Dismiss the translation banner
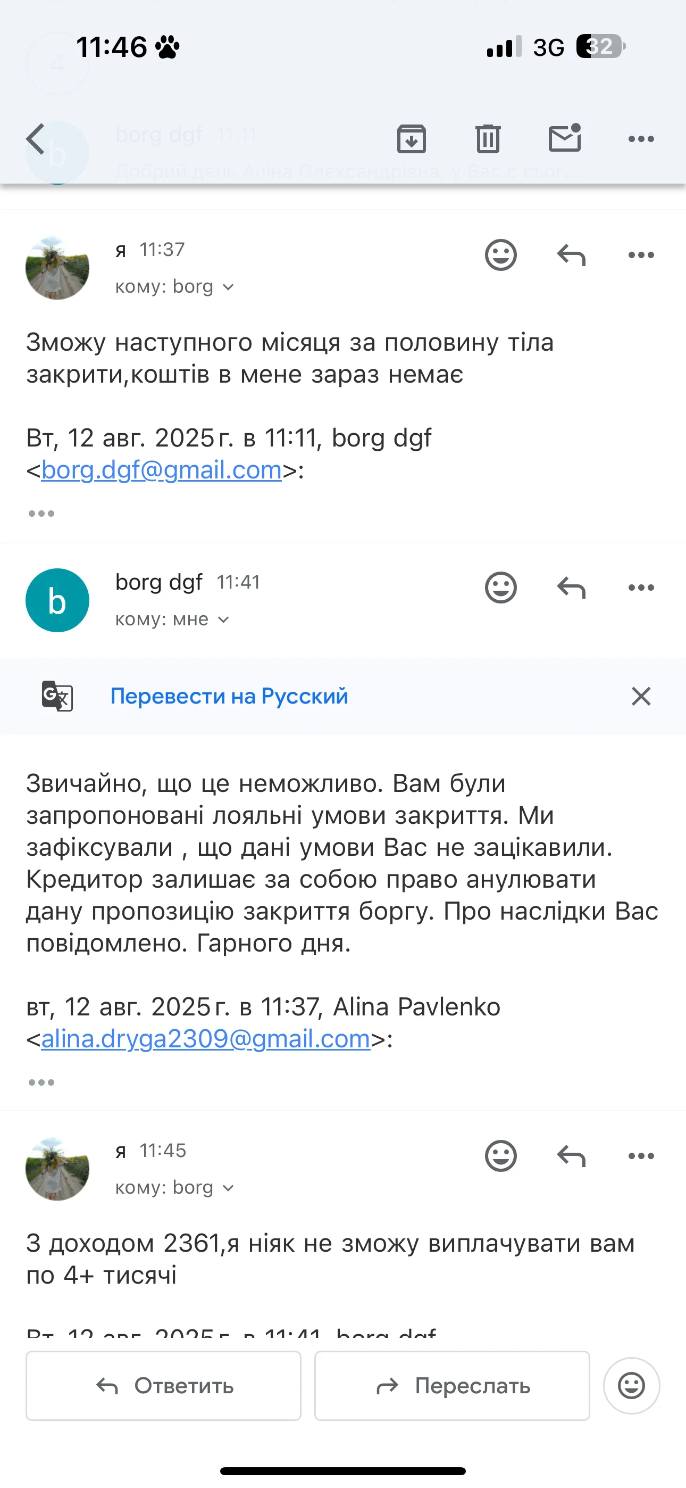The width and height of the screenshot is (686, 1488). point(641,697)
